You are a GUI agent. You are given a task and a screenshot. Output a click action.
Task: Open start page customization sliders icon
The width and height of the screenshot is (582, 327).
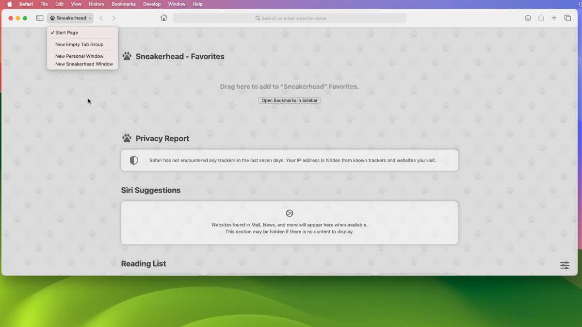pos(565,265)
